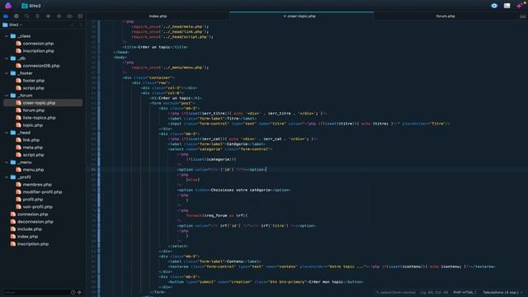This screenshot has width=528, height=297.
Task: Open index.php in the file tree
Action: (x=27, y=236)
